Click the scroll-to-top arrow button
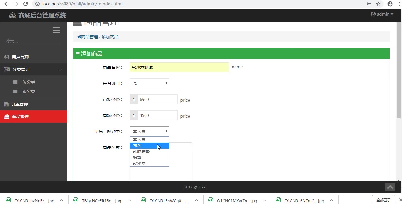The height and width of the screenshot is (204, 402). [x=390, y=187]
